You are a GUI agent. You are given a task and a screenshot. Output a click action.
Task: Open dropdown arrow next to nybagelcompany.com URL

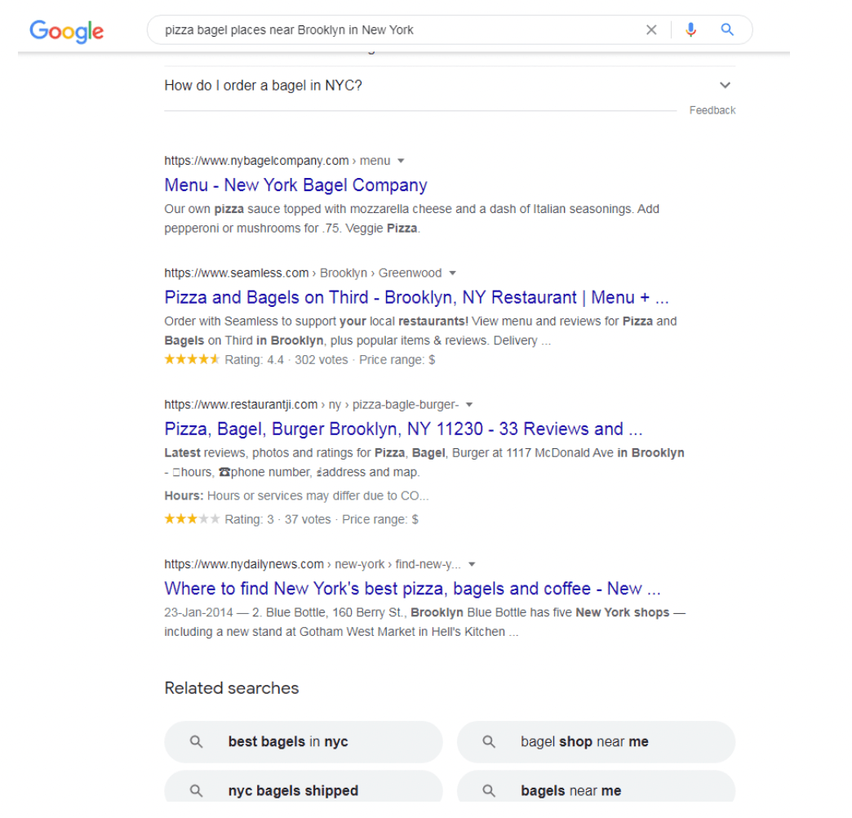pos(401,161)
